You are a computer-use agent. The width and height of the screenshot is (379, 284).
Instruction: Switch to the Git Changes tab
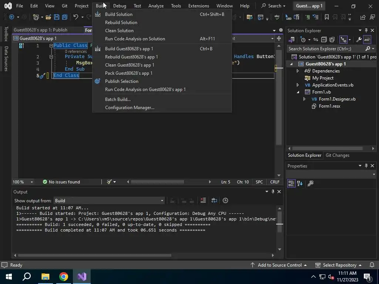338,155
